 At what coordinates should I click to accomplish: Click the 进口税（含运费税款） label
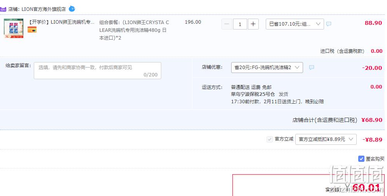click(342, 51)
